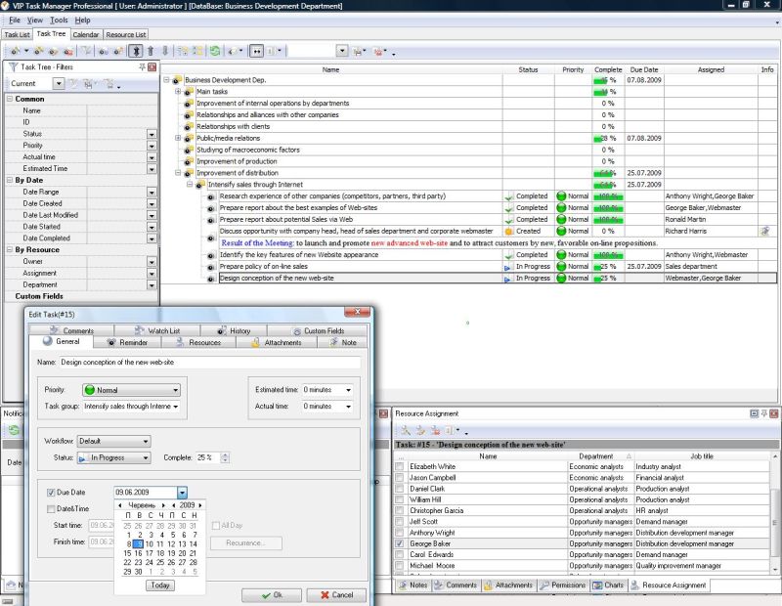Click the move task up arrow icon

pyautogui.click(x=151, y=50)
